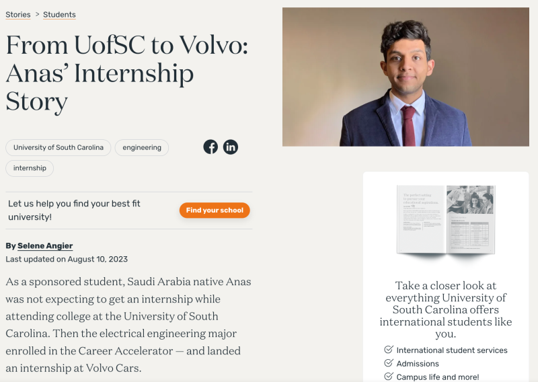Click Anas' portrait photo

pos(406,77)
